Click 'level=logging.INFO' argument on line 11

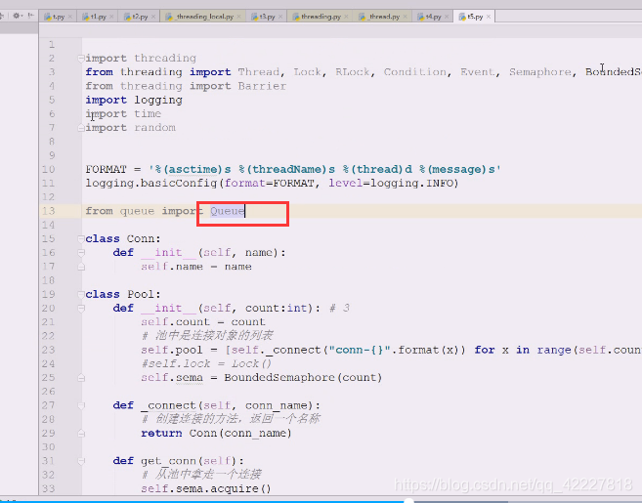390,183
